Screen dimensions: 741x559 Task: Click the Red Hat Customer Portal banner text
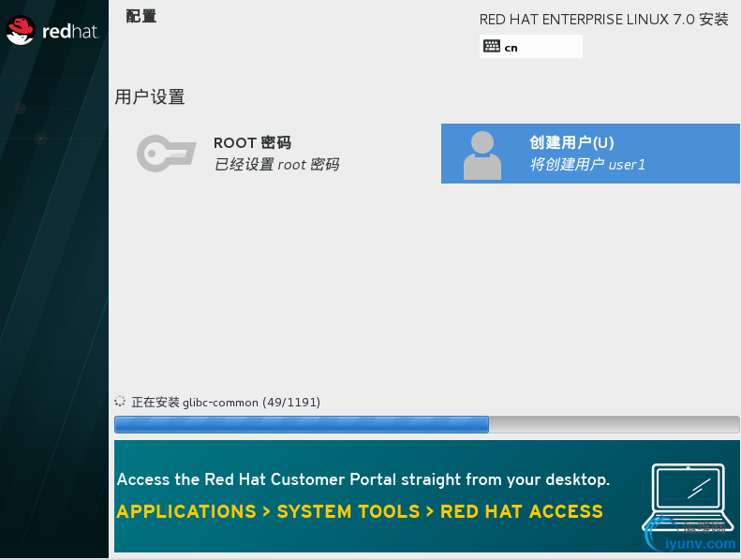click(x=363, y=479)
